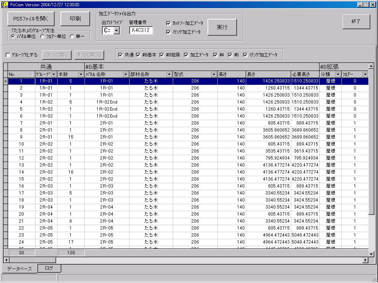Switch to the データベース tab

pyautogui.click(x=19, y=269)
